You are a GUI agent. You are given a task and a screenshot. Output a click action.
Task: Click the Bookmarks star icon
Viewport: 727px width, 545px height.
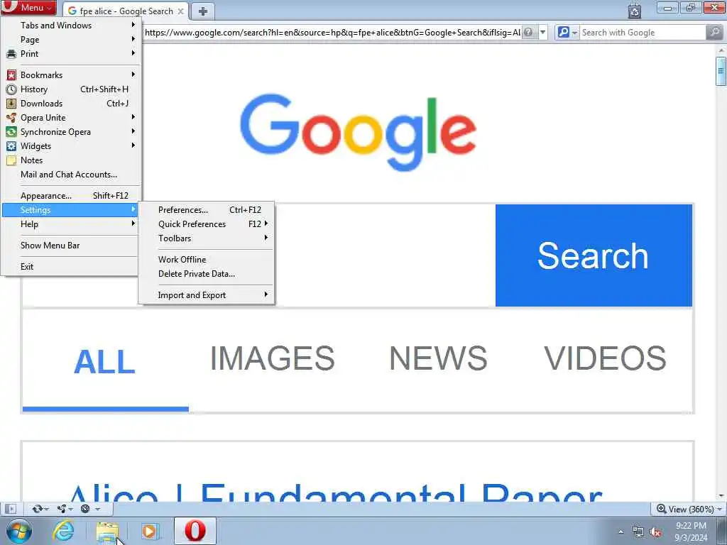pyautogui.click(x=11, y=75)
